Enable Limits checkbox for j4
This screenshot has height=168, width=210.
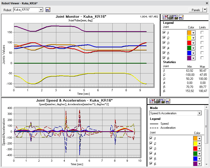[202, 48]
